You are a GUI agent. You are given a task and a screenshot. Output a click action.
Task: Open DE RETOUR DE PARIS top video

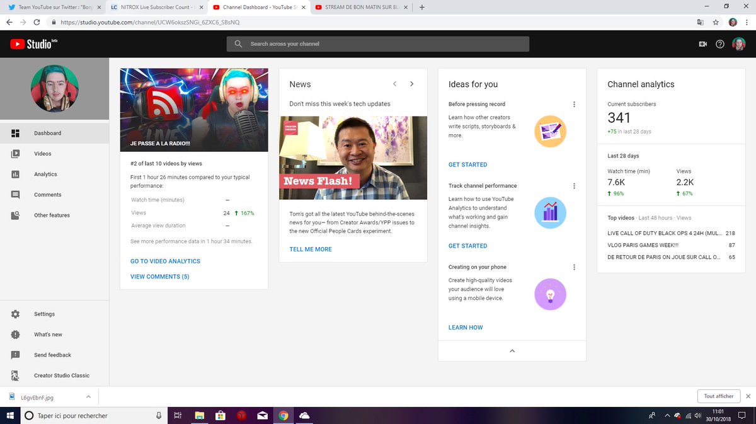[663, 257]
